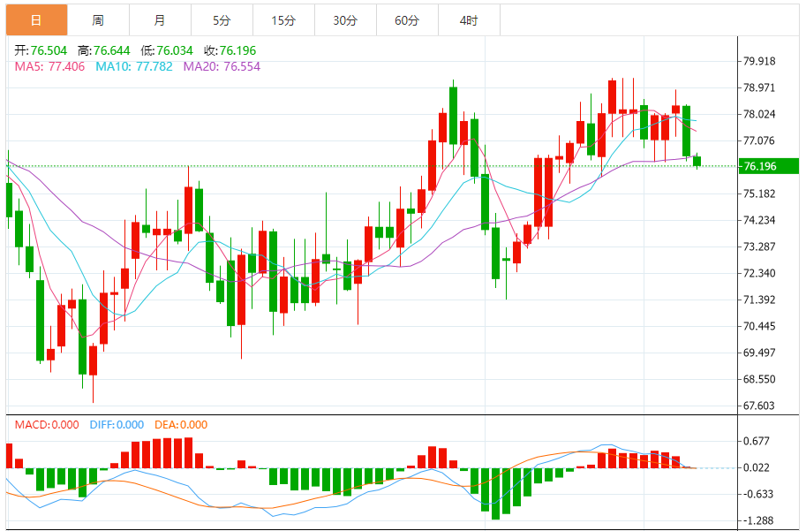
Task: Click the 78.024 price axis label
Action: [x=759, y=114]
